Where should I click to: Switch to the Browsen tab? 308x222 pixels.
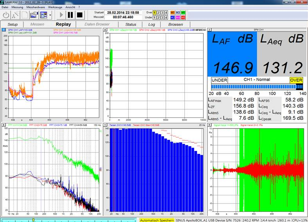[175, 24]
